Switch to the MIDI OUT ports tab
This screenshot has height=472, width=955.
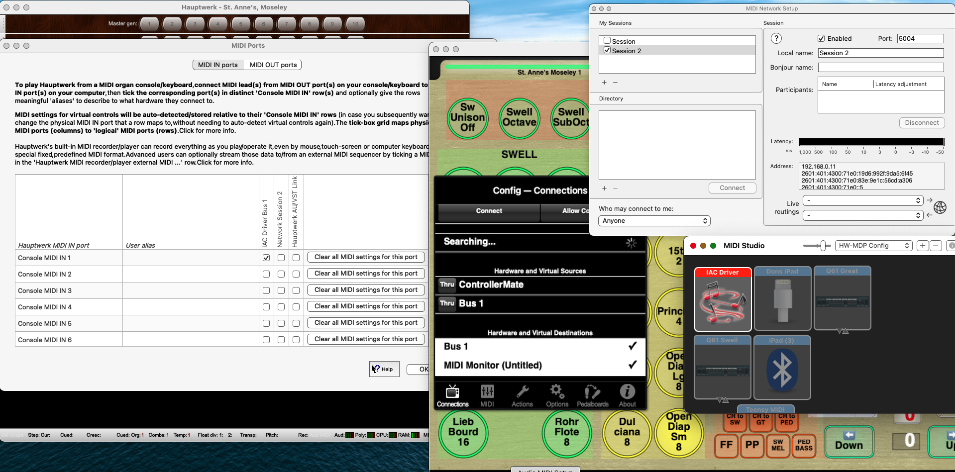tap(273, 65)
